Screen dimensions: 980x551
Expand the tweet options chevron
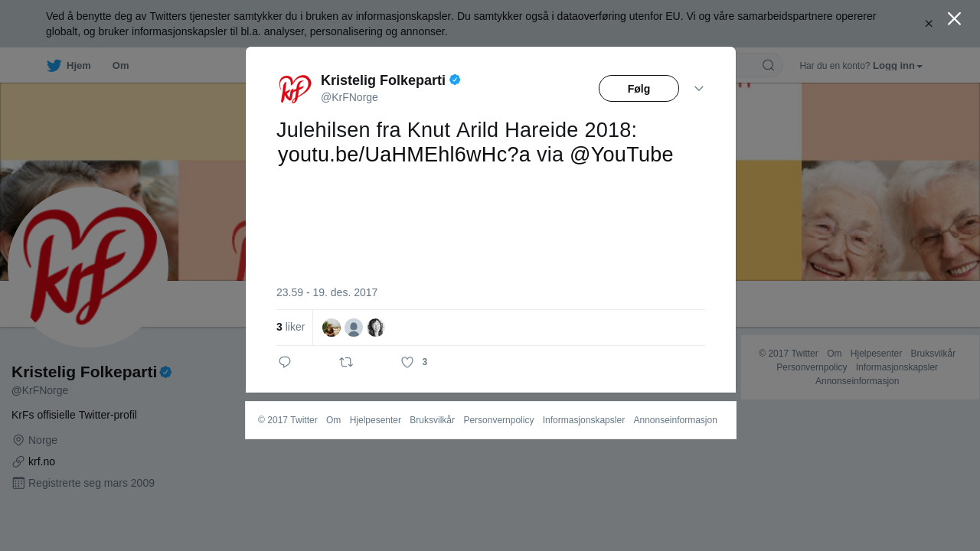pos(699,89)
